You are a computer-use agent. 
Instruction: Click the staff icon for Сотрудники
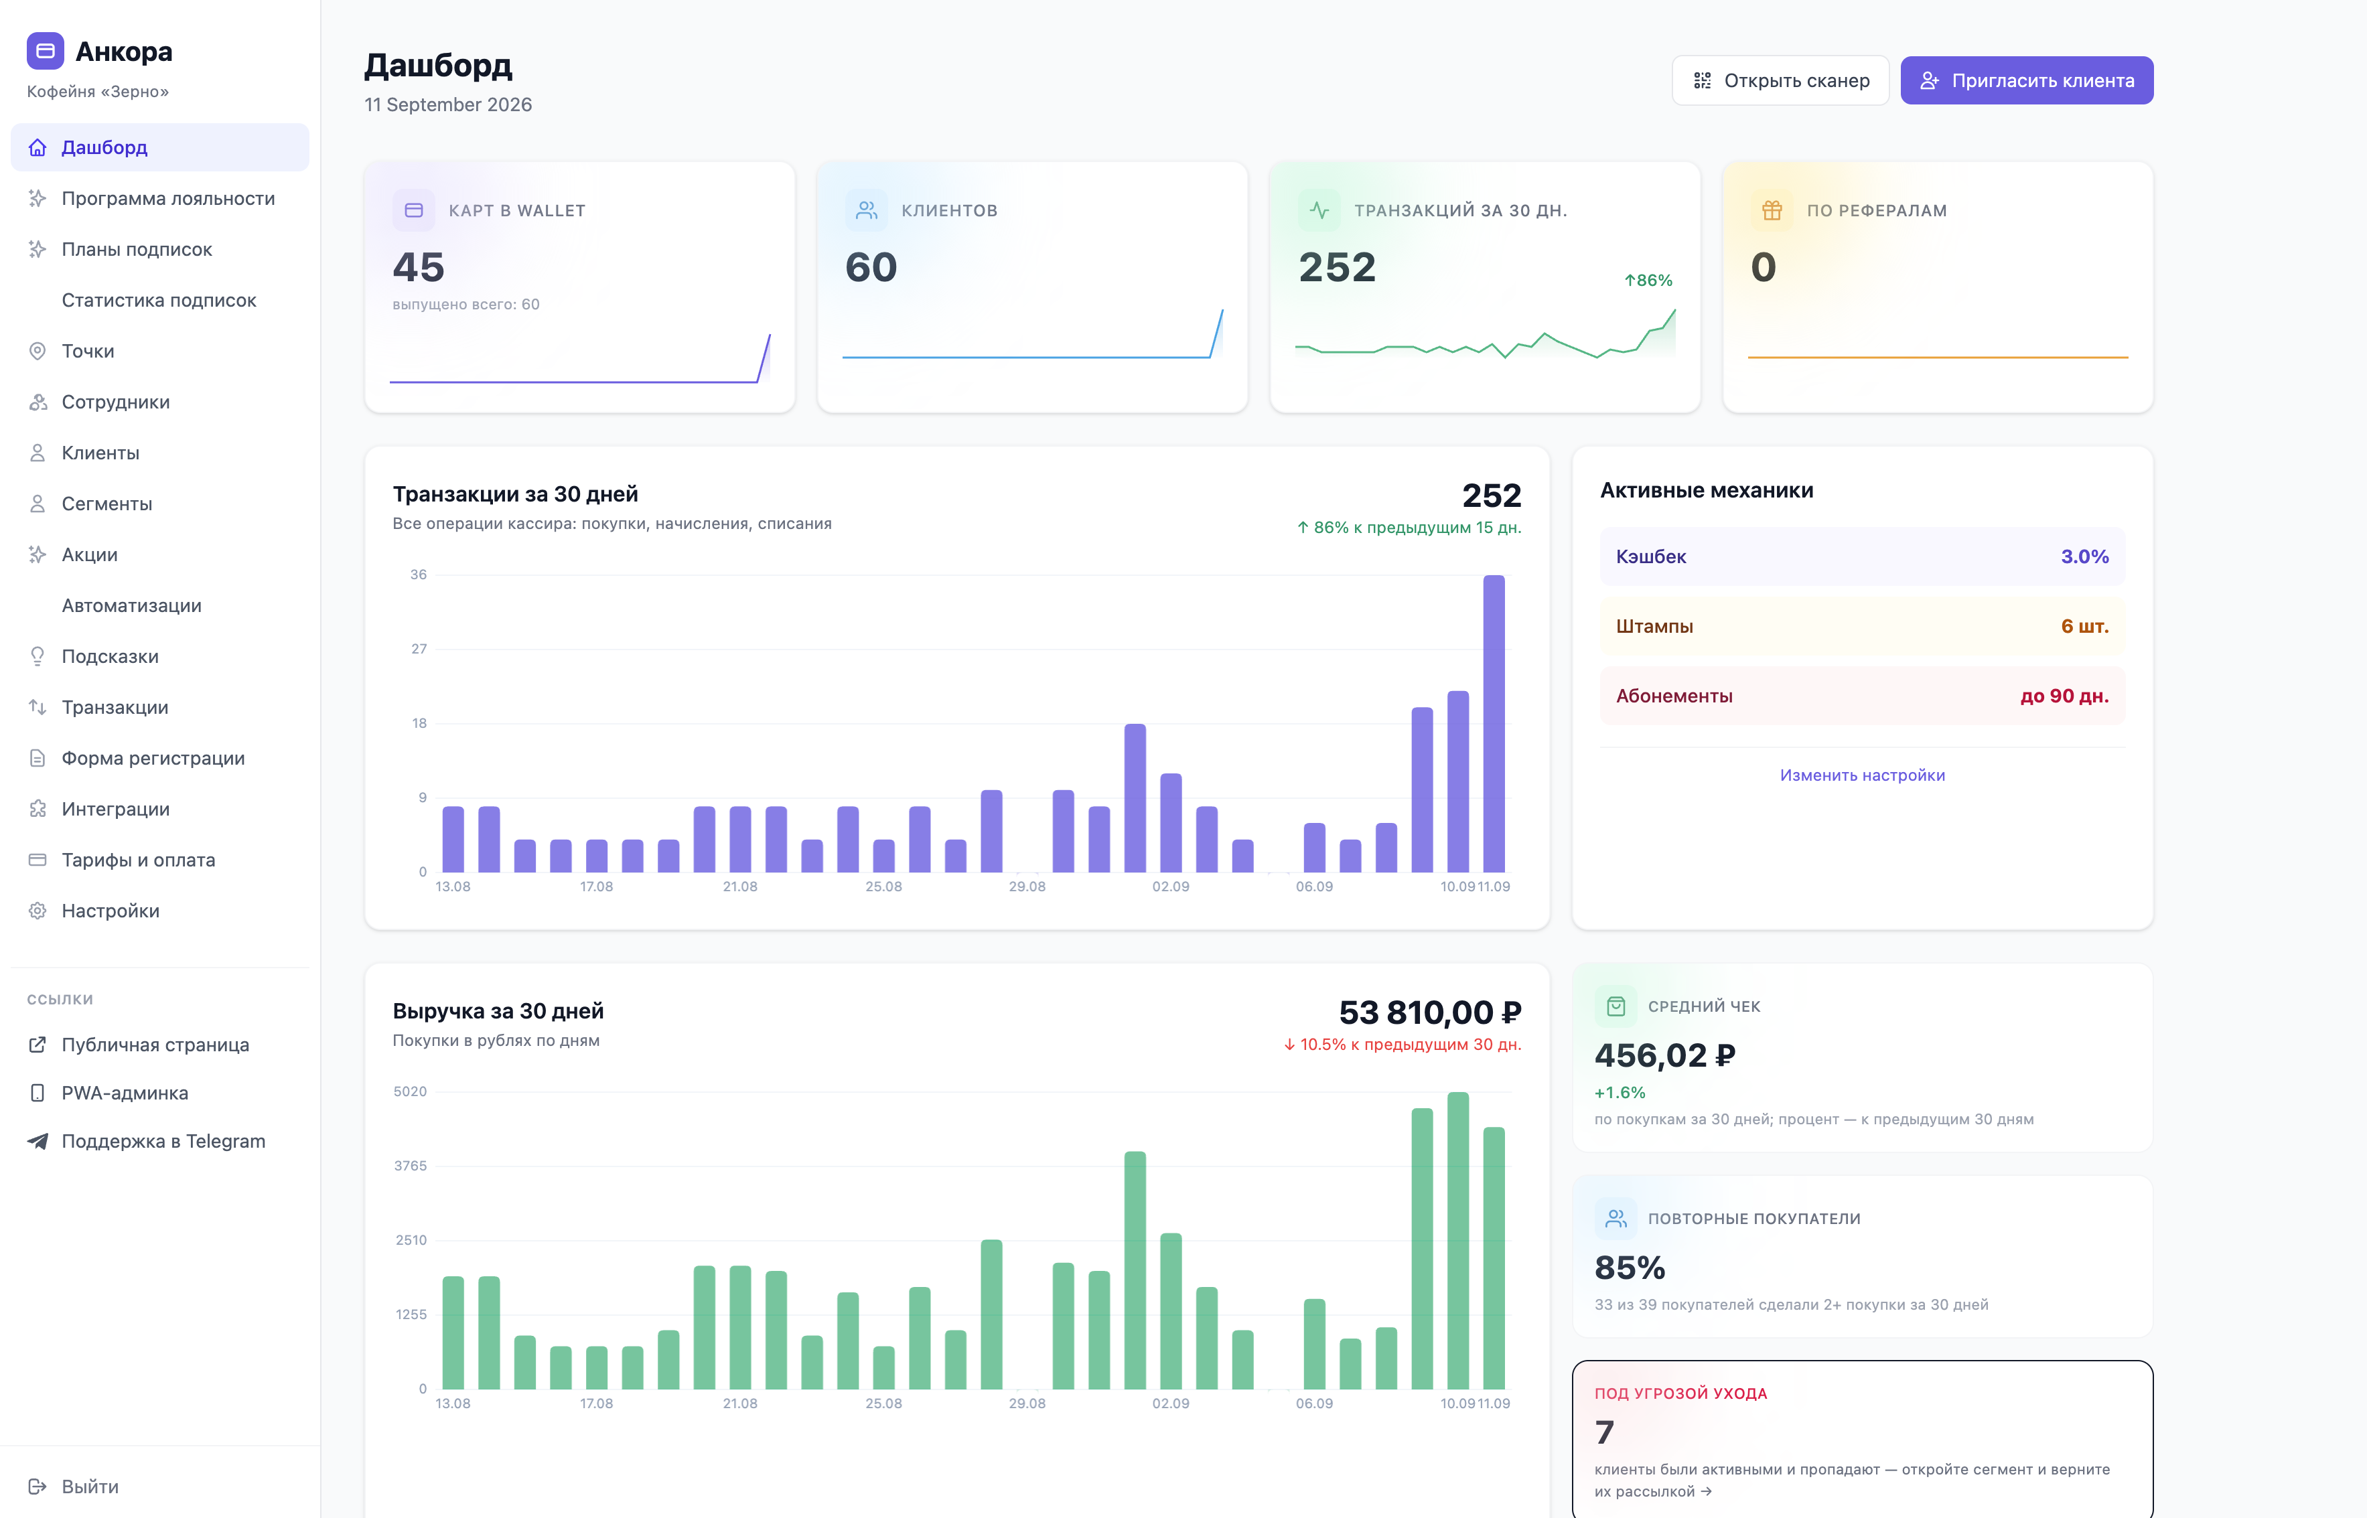point(38,402)
